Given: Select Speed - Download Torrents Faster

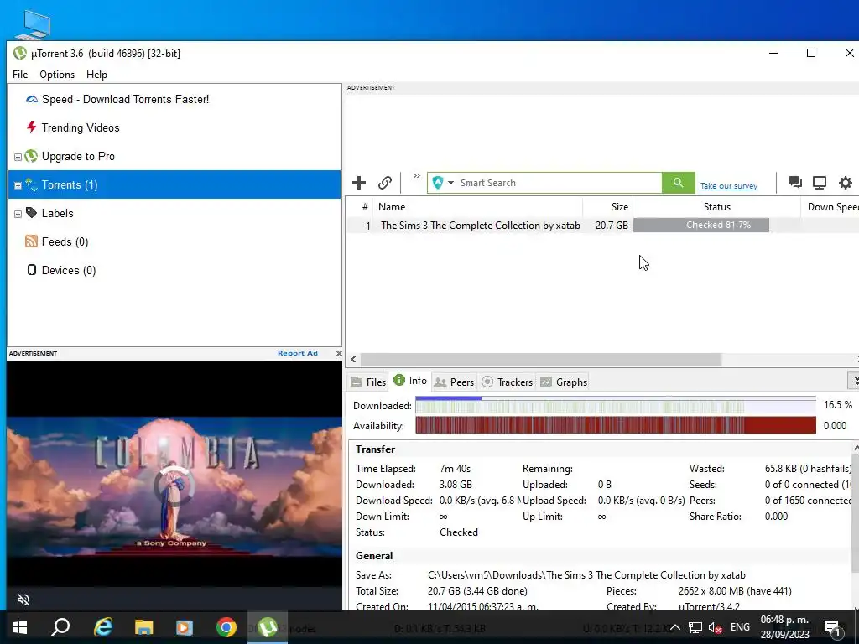Looking at the screenshot, I should [125, 99].
